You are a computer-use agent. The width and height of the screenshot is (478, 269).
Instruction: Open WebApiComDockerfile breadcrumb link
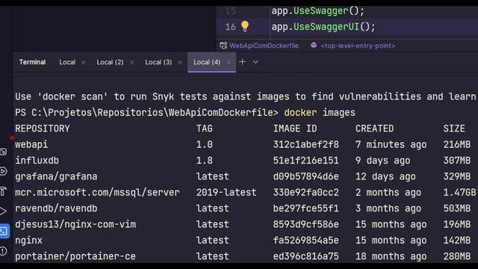(x=264, y=46)
